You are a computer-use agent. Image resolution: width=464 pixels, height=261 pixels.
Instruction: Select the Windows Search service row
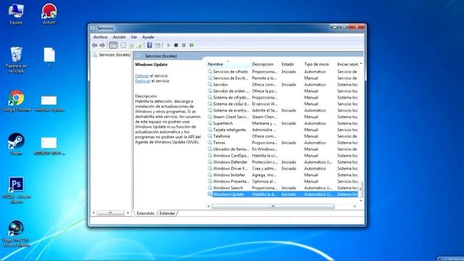[283, 188]
